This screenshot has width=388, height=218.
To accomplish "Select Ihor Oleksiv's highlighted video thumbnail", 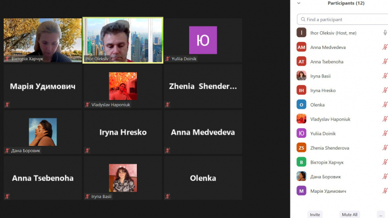I will [x=123, y=40].
